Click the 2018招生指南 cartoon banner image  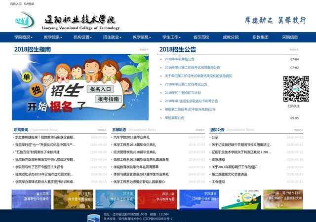[x=80, y=87]
